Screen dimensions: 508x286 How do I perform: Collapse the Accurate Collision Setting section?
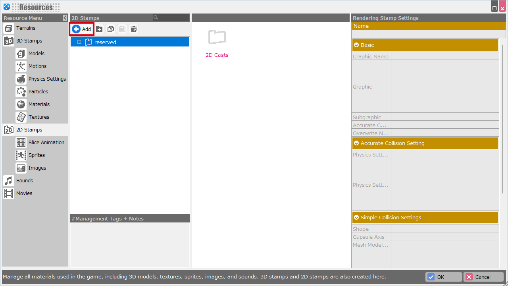[x=356, y=143]
